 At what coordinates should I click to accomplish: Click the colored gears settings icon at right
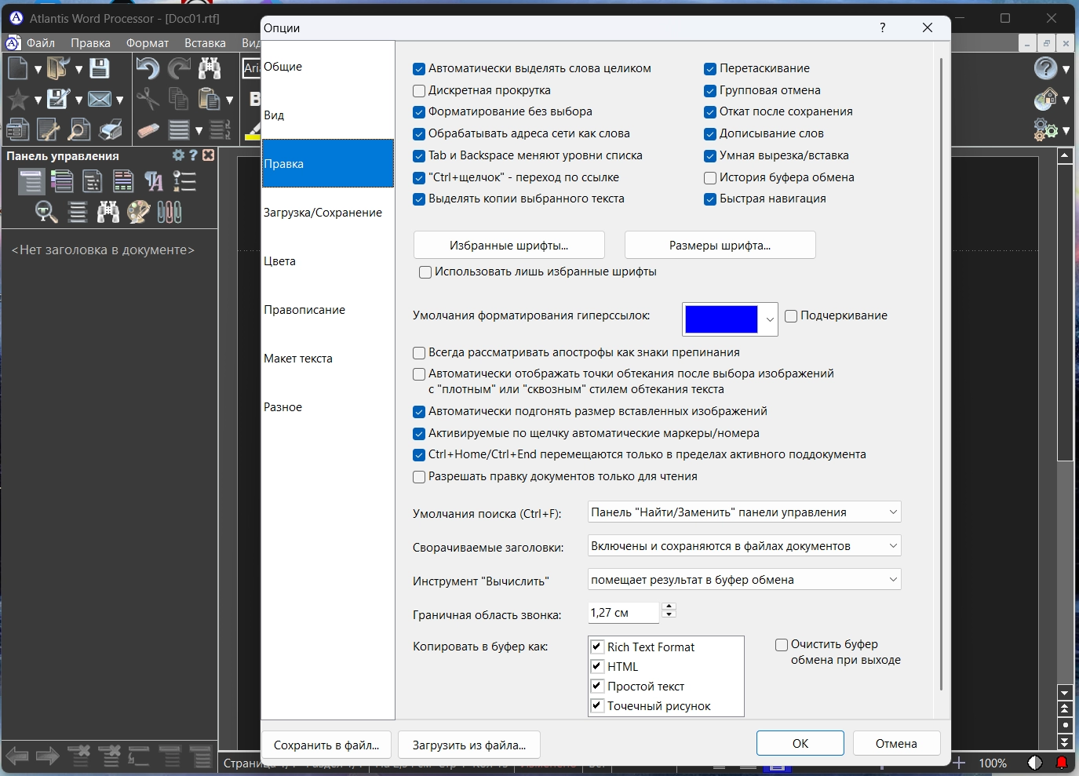point(1045,129)
